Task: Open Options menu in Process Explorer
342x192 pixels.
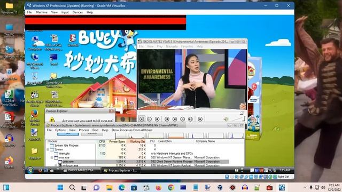Action: 60,130
